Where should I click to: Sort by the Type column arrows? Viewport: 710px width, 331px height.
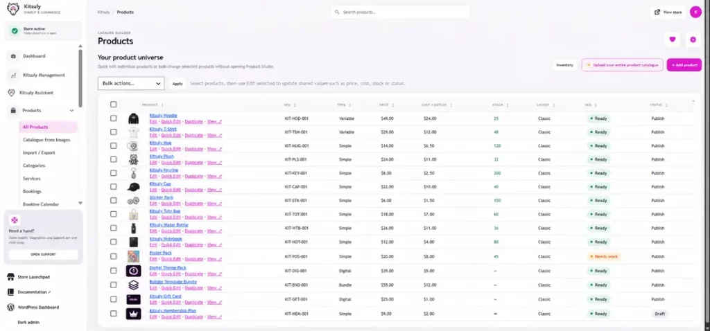click(349, 105)
